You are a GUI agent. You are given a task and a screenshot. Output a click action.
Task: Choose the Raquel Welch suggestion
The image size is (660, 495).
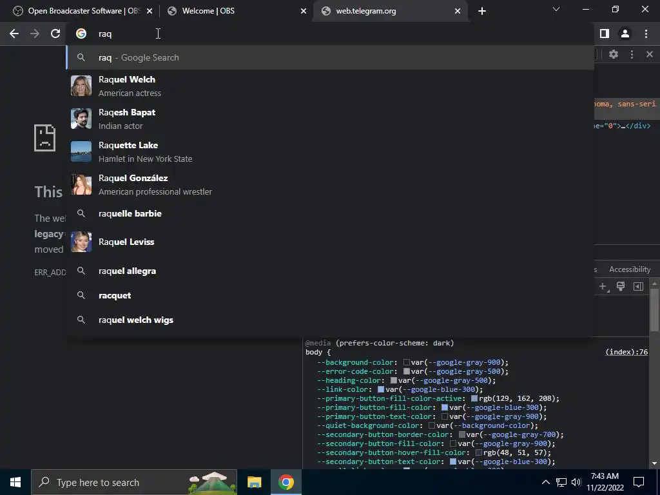click(330, 86)
